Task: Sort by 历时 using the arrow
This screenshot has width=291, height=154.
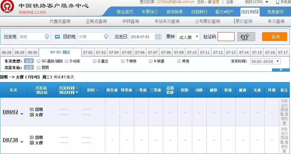Action: tap(97, 90)
